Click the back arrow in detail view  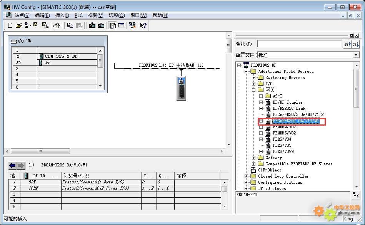12,166
